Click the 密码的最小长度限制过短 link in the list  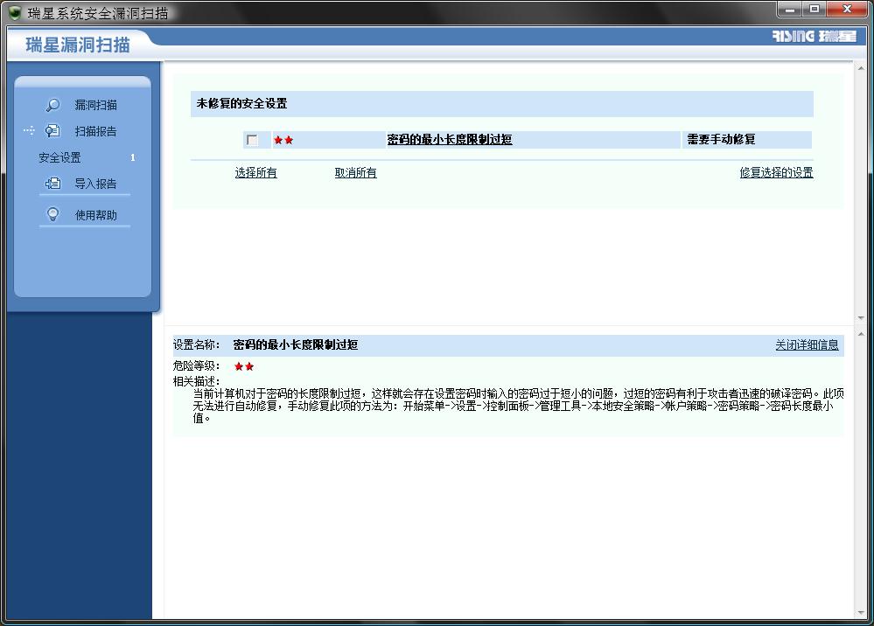450,139
